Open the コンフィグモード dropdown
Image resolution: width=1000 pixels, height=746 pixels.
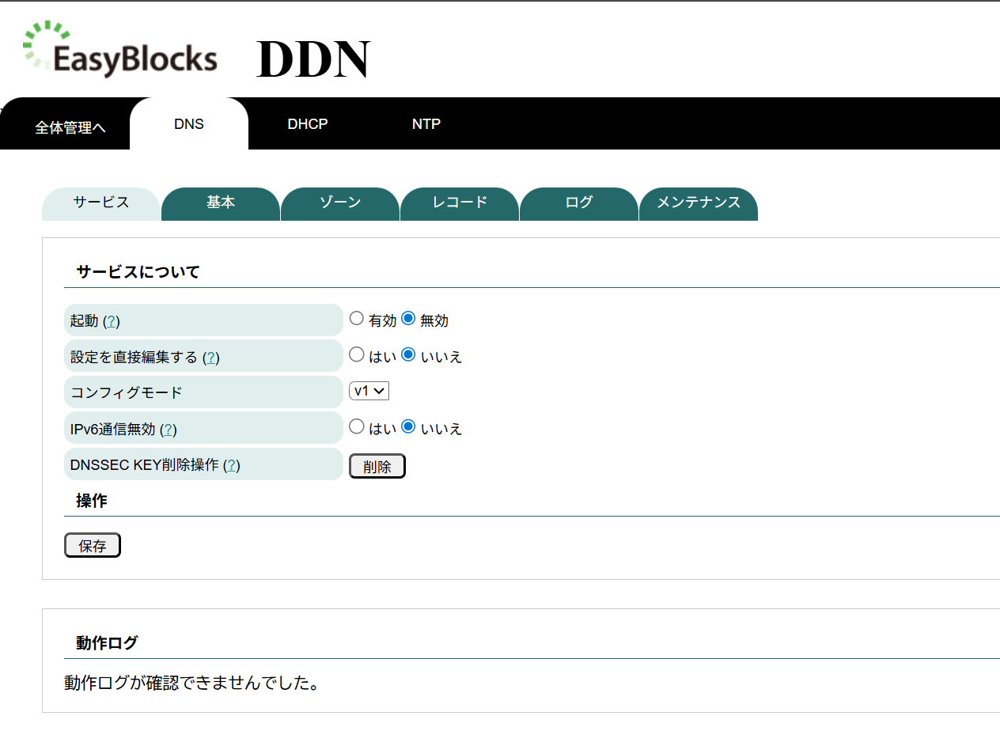click(369, 390)
